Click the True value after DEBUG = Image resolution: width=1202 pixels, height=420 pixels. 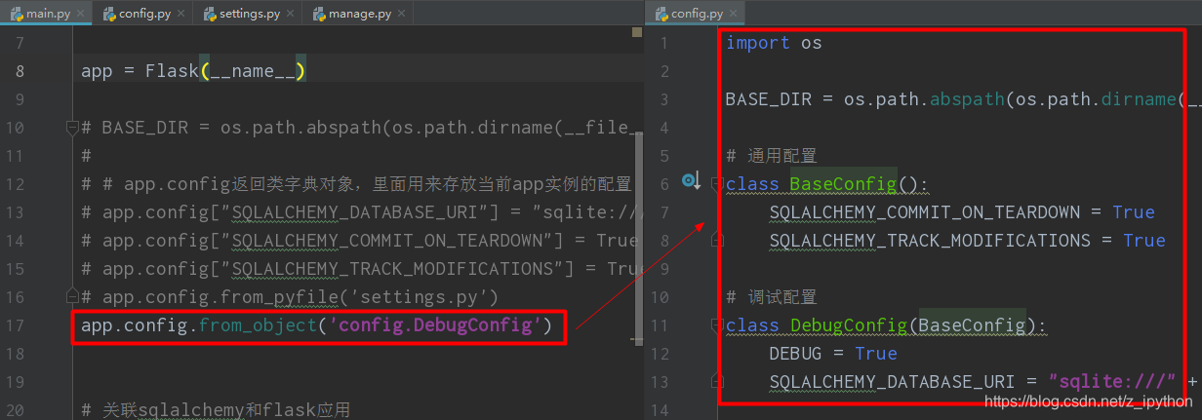tap(876, 353)
